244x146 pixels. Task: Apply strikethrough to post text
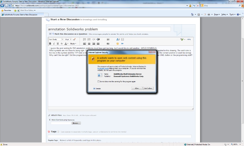[x=62, y=44]
